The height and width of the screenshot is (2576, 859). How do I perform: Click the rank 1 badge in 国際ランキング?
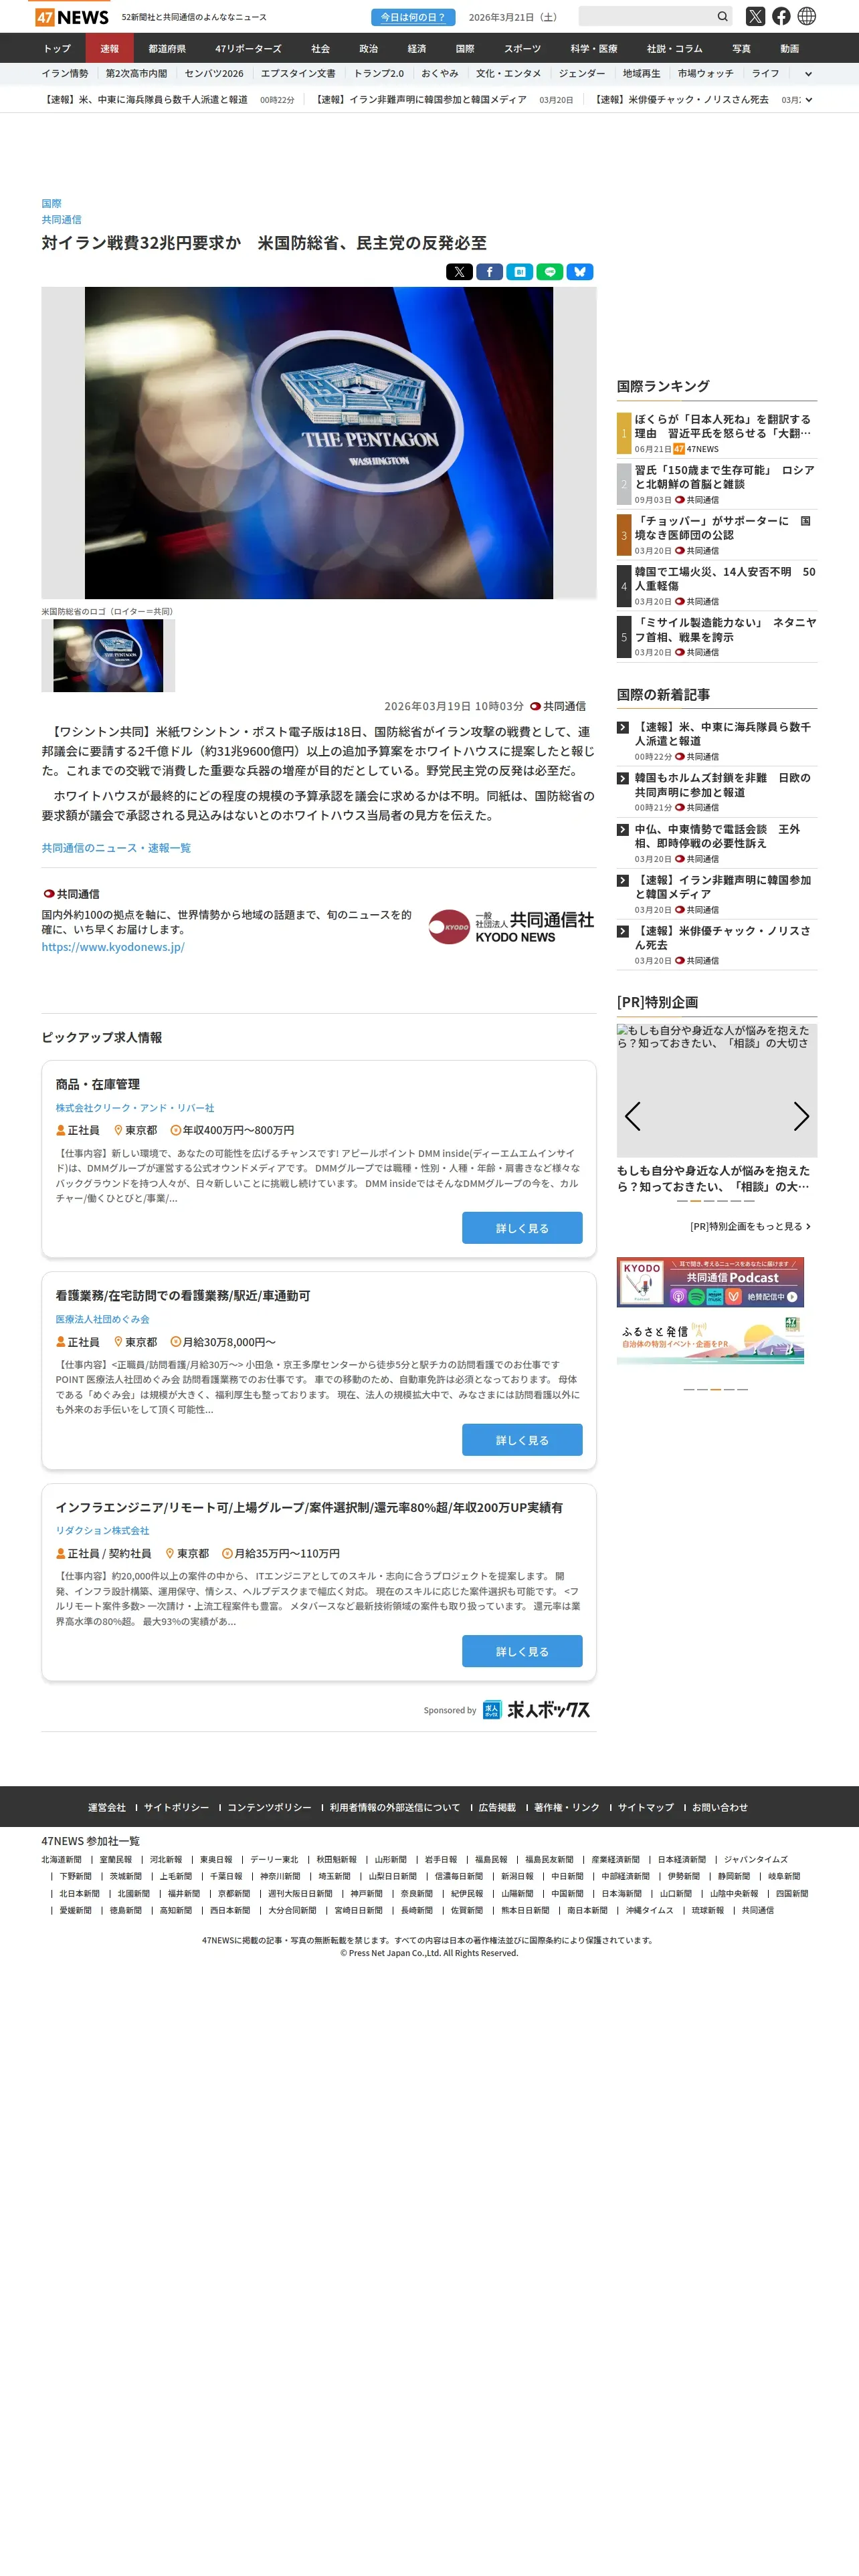click(624, 433)
